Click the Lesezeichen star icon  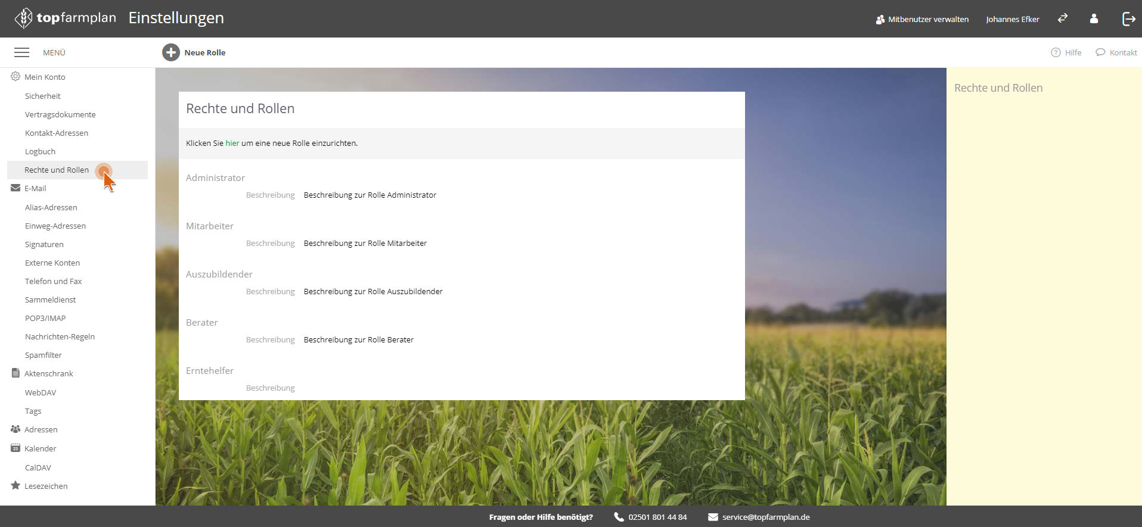point(15,485)
